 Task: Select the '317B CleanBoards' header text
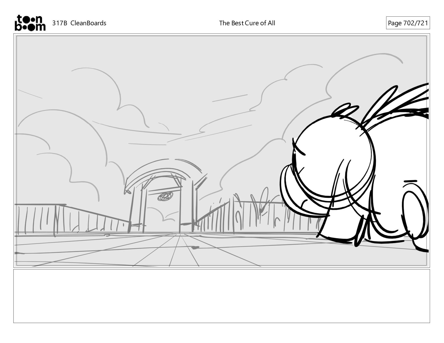pos(79,23)
